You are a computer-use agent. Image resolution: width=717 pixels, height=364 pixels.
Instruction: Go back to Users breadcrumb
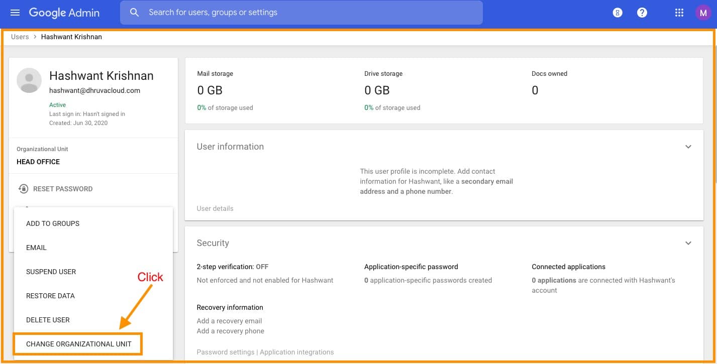pos(20,37)
